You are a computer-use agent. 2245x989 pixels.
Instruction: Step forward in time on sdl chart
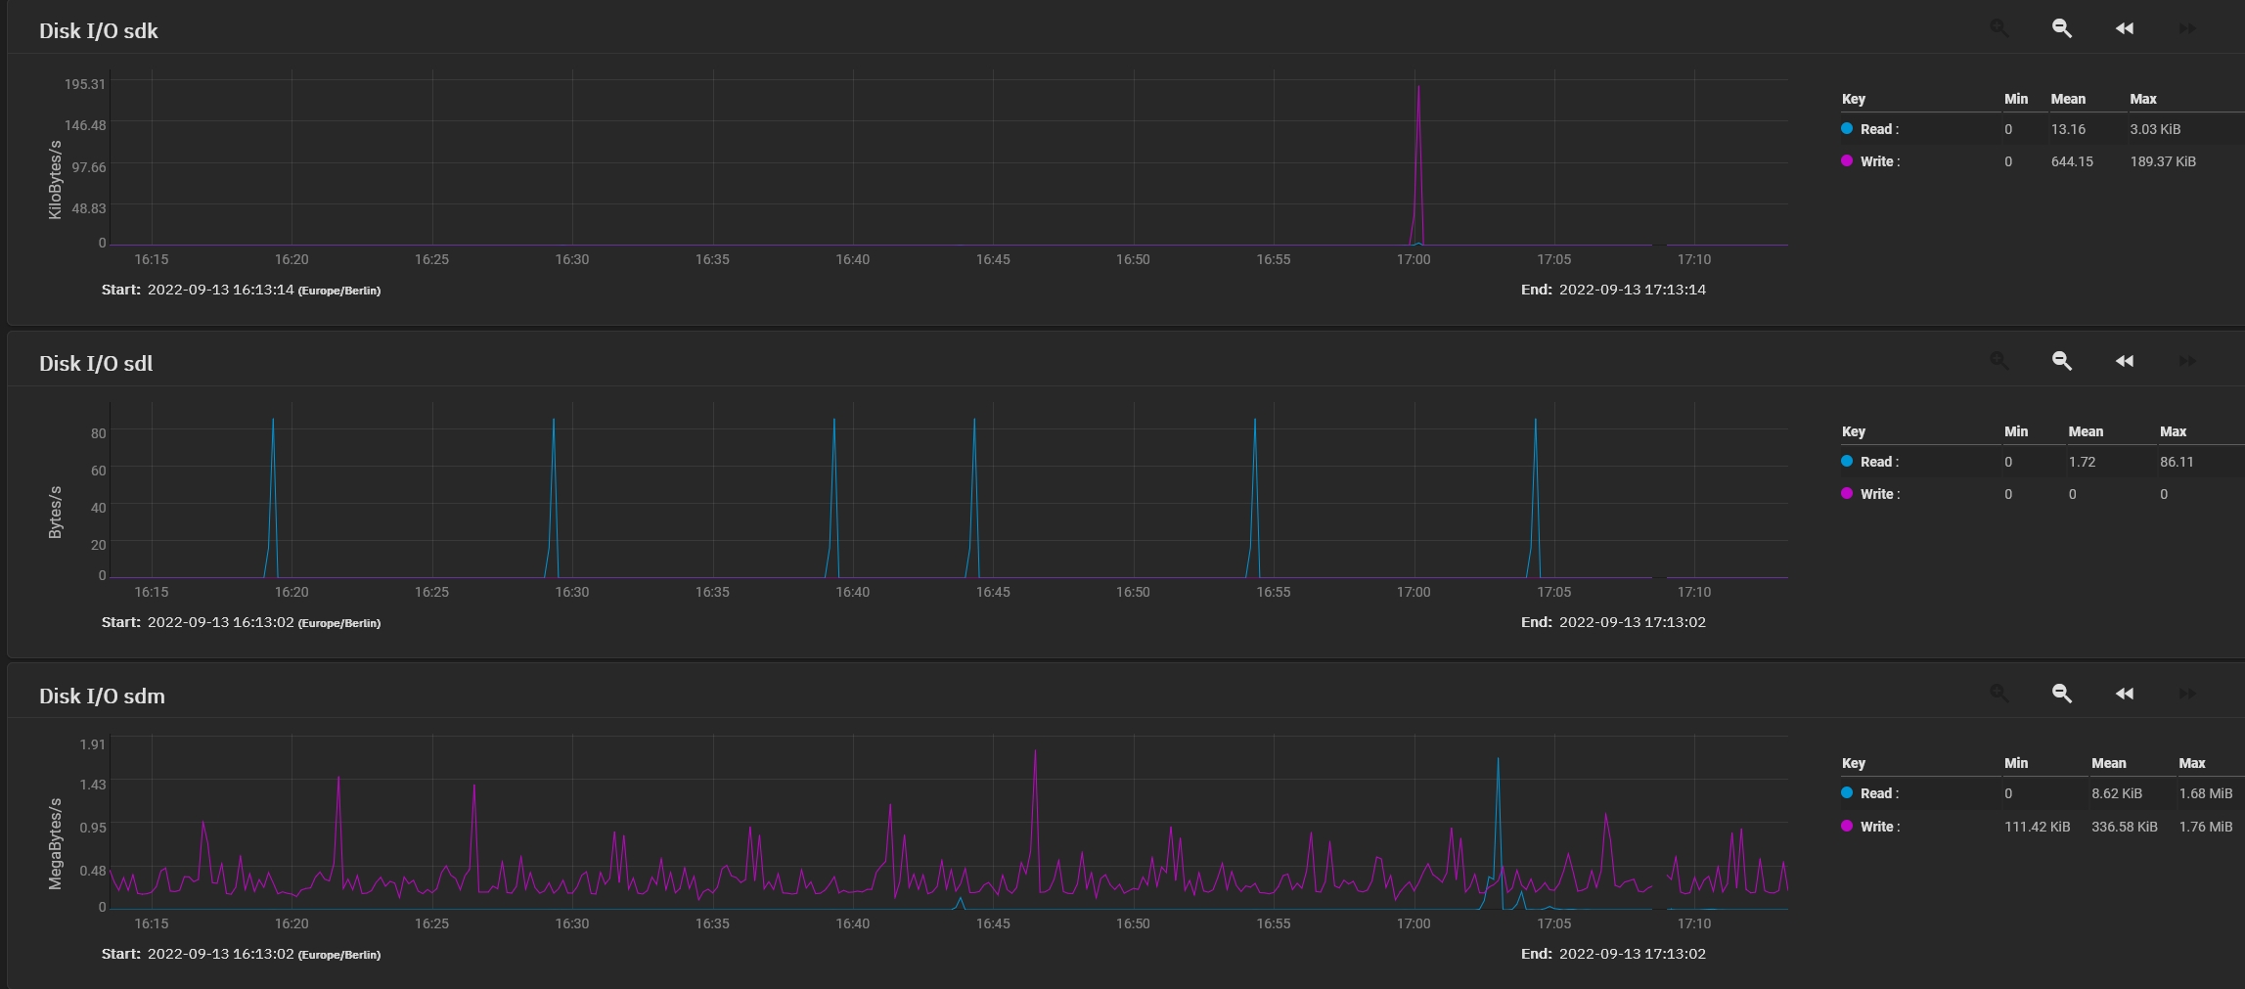pyautogui.click(x=2187, y=361)
